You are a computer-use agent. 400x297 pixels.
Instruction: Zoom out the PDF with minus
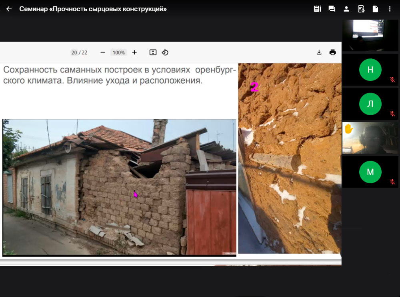click(103, 52)
